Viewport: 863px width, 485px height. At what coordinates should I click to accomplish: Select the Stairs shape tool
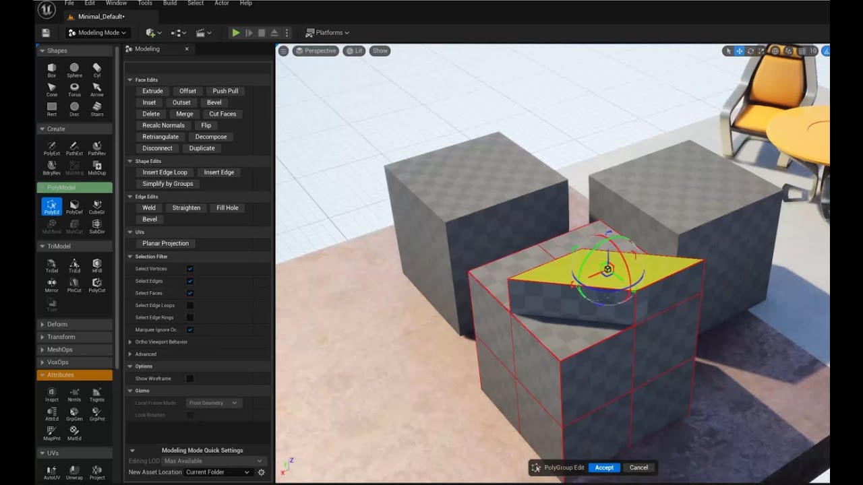[97, 109]
